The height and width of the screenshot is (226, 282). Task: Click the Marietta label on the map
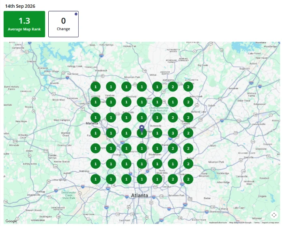point(92,123)
